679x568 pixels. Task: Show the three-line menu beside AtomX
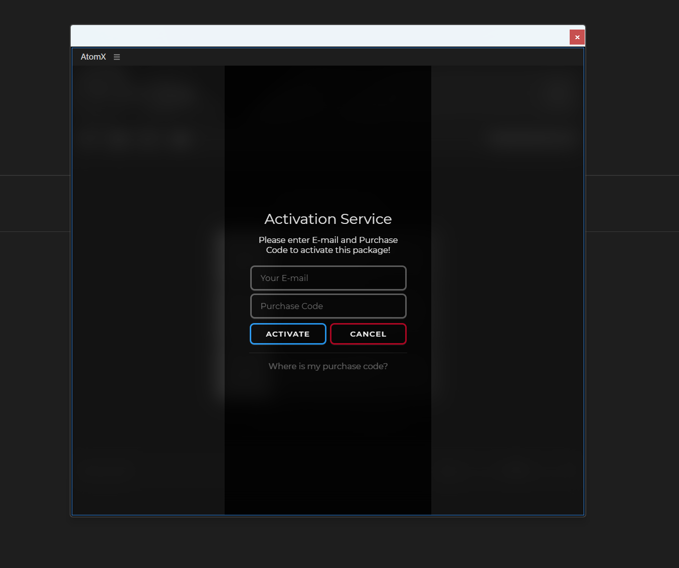tap(117, 57)
